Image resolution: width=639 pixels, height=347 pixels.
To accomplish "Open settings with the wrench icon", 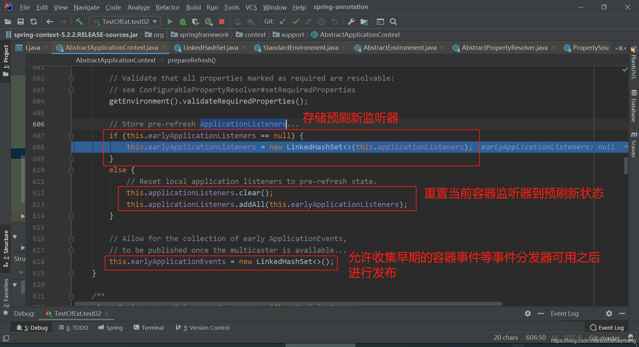I will [351, 22].
